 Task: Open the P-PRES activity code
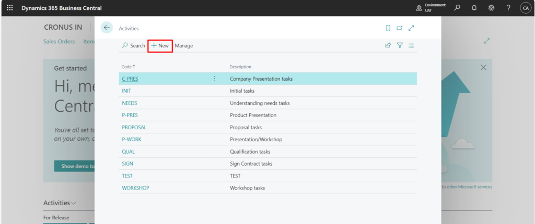[130, 115]
